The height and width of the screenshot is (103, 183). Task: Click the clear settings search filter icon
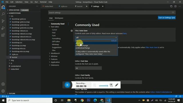coord(173,13)
